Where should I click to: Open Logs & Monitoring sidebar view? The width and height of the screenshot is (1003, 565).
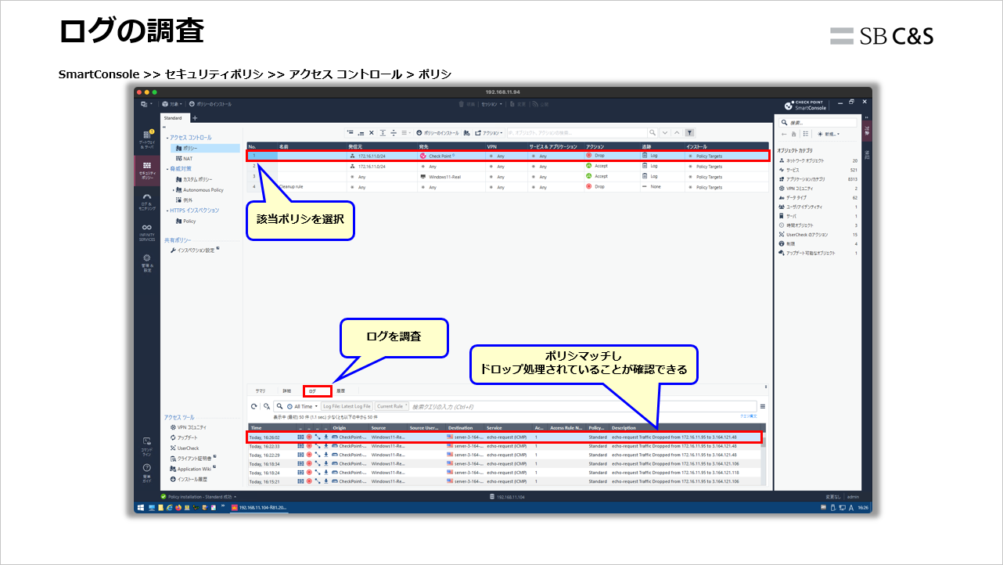pyautogui.click(x=146, y=202)
